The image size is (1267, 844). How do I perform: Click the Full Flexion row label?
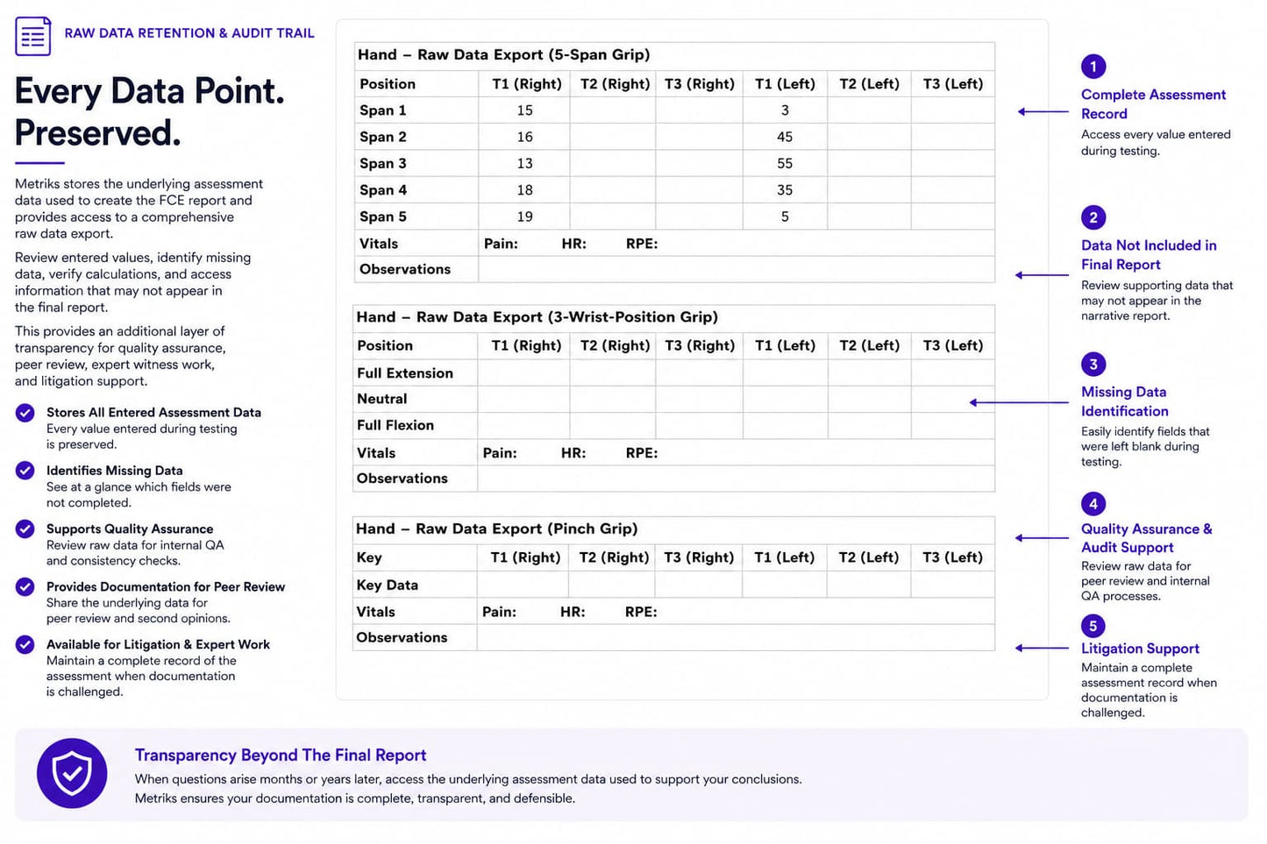pos(395,425)
